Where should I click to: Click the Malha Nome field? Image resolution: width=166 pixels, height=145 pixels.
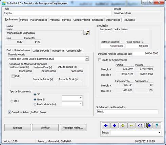click(44, 33)
